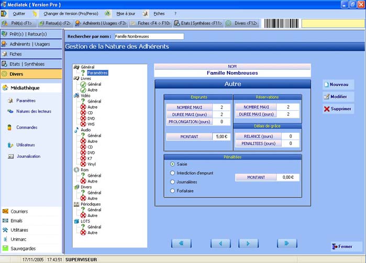Click the Courriers envelope icon
This screenshot has width=366, height=263.
[x=5, y=211]
